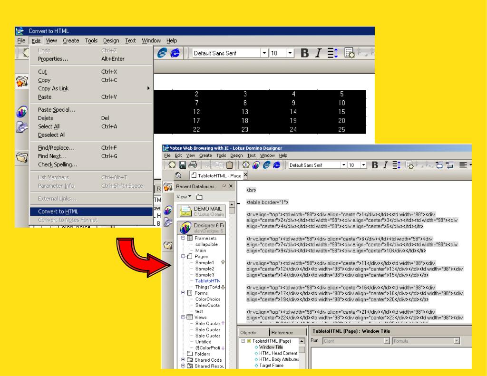Click Preview in Notes icon in Designer toolbar

256,165
